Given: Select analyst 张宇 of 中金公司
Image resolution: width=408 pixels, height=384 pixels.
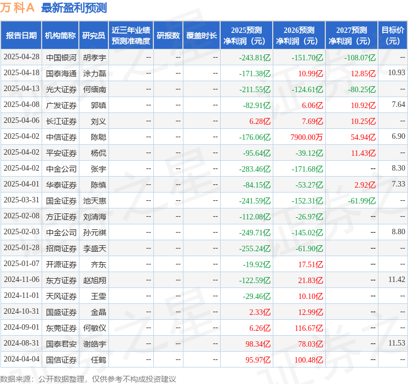Looking at the screenshot, I should (99, 168).
